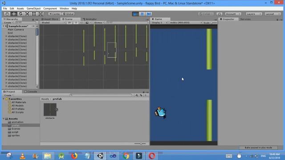
Task: Open the Assets menu
Action: tap(20, 8)
